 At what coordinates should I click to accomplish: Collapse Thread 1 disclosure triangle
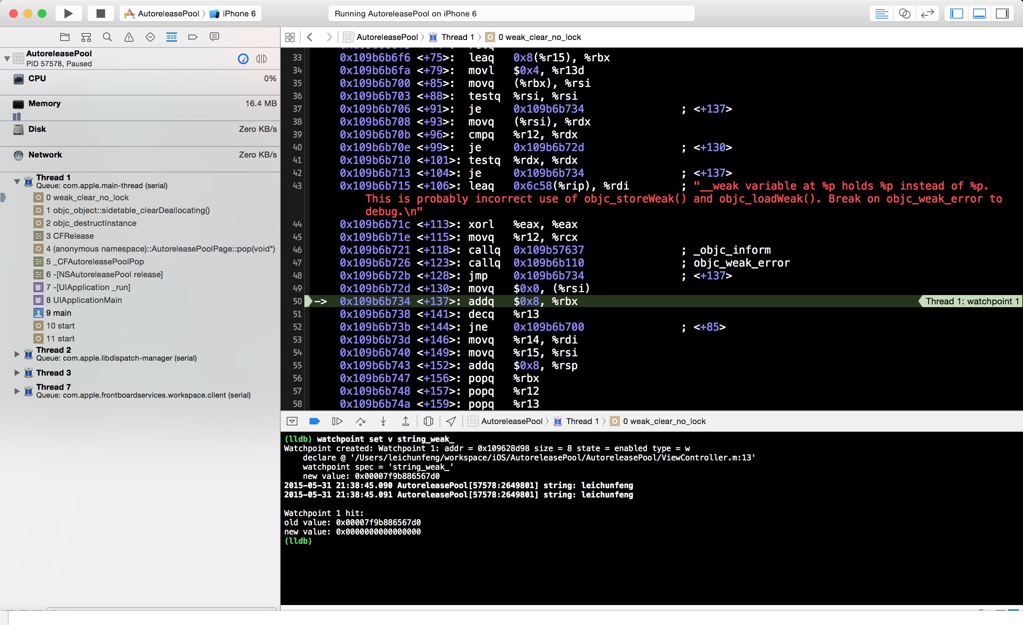[17, 181]
